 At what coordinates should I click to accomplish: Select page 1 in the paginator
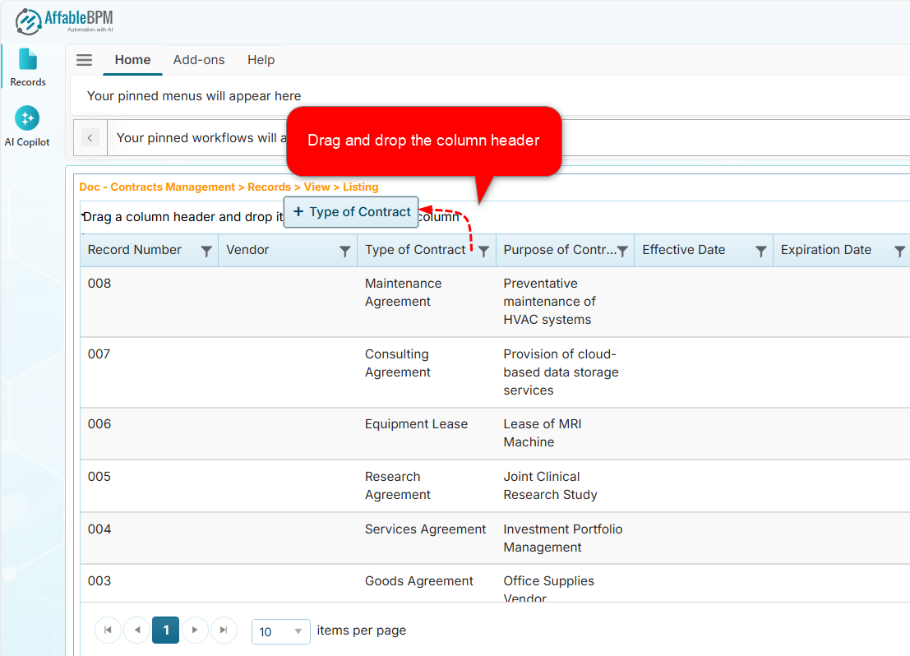(x=165, y=630)
